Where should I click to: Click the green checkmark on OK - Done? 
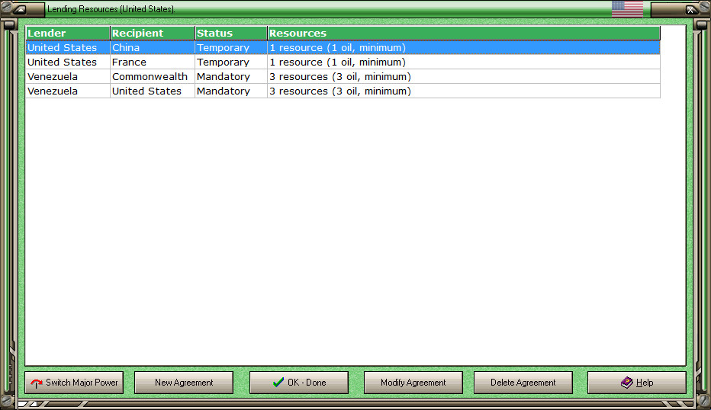pyautogui.click(x=278, y=383)
